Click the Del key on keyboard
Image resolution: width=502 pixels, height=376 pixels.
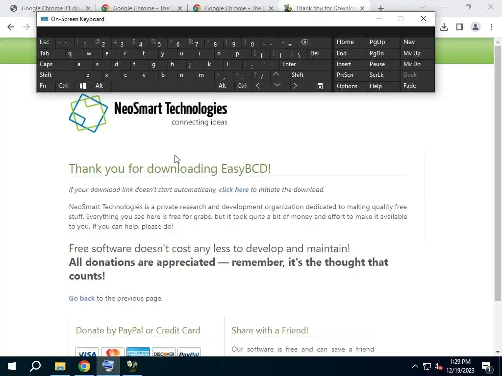(x=319, y=54)
